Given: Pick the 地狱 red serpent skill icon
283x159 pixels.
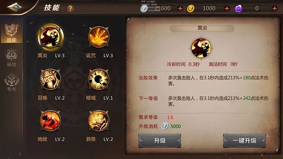Looking at the screenshot, I should coord(50,121).
